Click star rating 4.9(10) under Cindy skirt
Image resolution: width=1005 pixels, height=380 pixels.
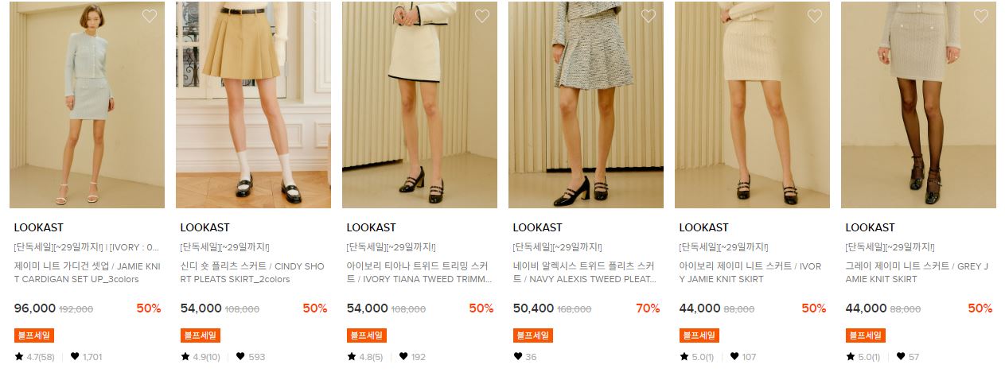[x=201, y=357]
